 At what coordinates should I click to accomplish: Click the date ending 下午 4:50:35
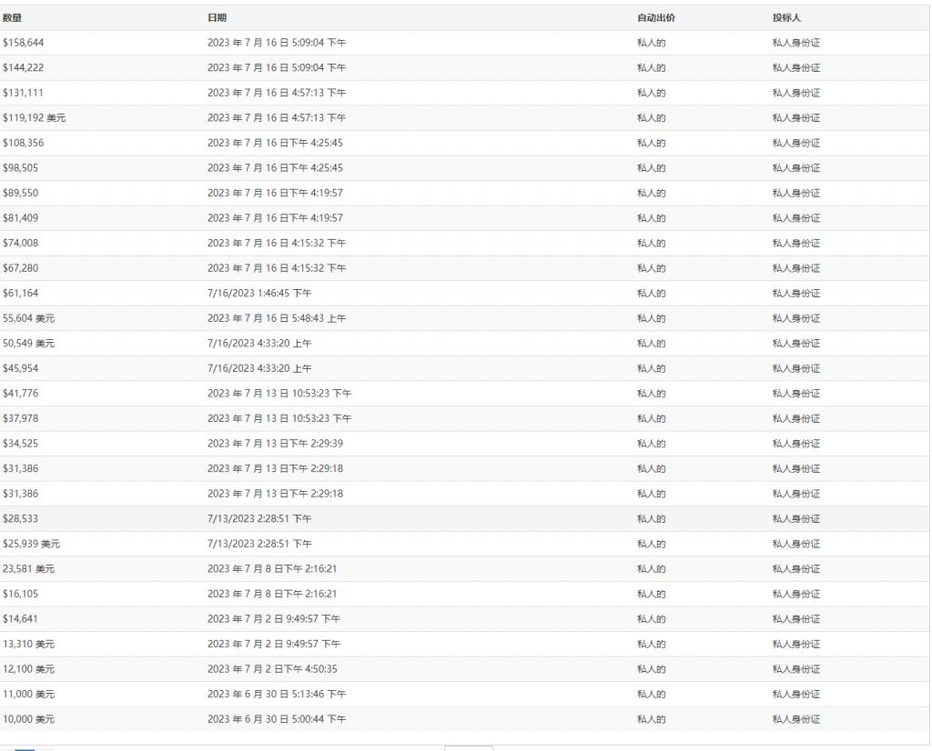tap(271, 669)
